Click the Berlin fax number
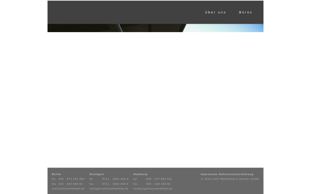 pyautogui.click(x=70, y=184)
